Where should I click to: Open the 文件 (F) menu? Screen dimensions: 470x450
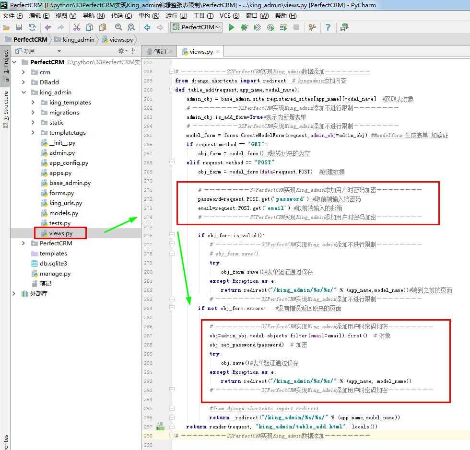[12, 16]
